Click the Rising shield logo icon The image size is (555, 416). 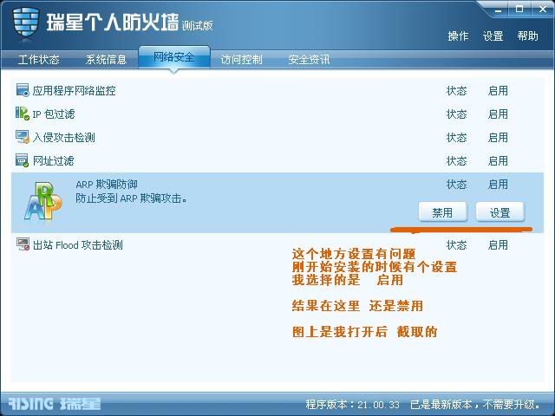tap(25, 22)
